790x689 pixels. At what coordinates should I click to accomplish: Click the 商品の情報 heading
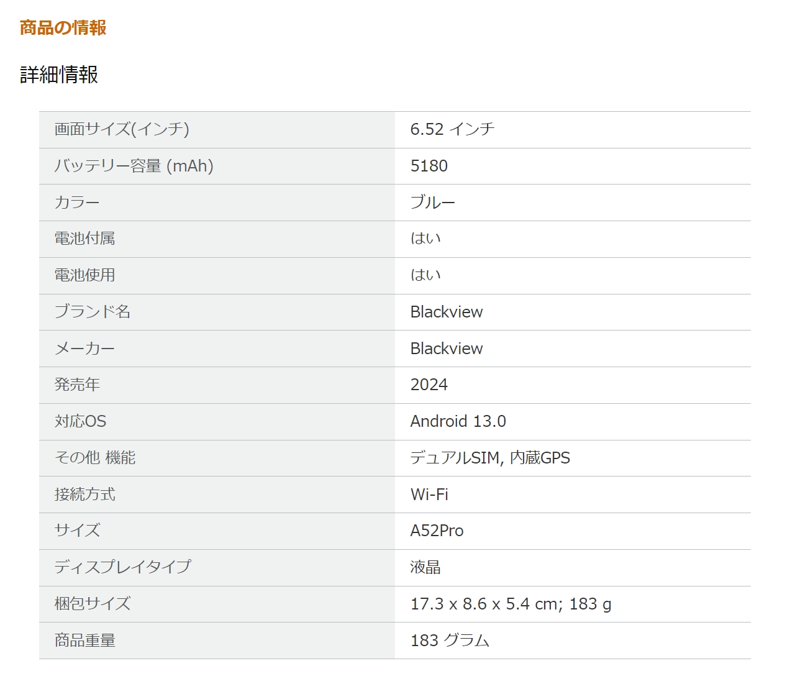pos(63,27)
